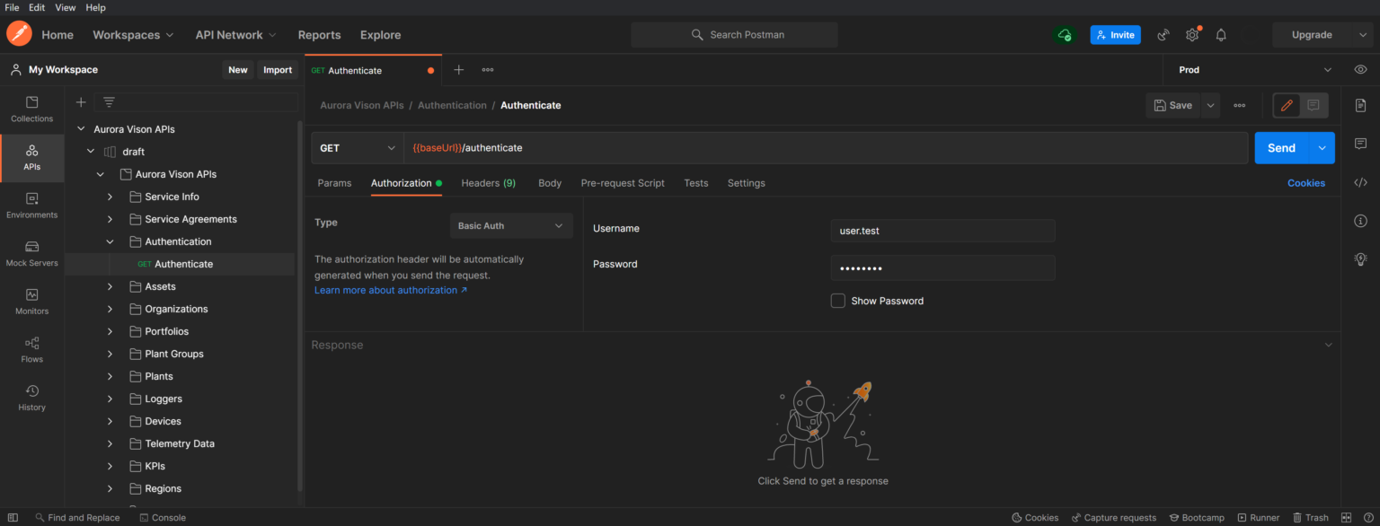Open the Runner from the status bar
Screen dimensions: 1380x526
1258,517
